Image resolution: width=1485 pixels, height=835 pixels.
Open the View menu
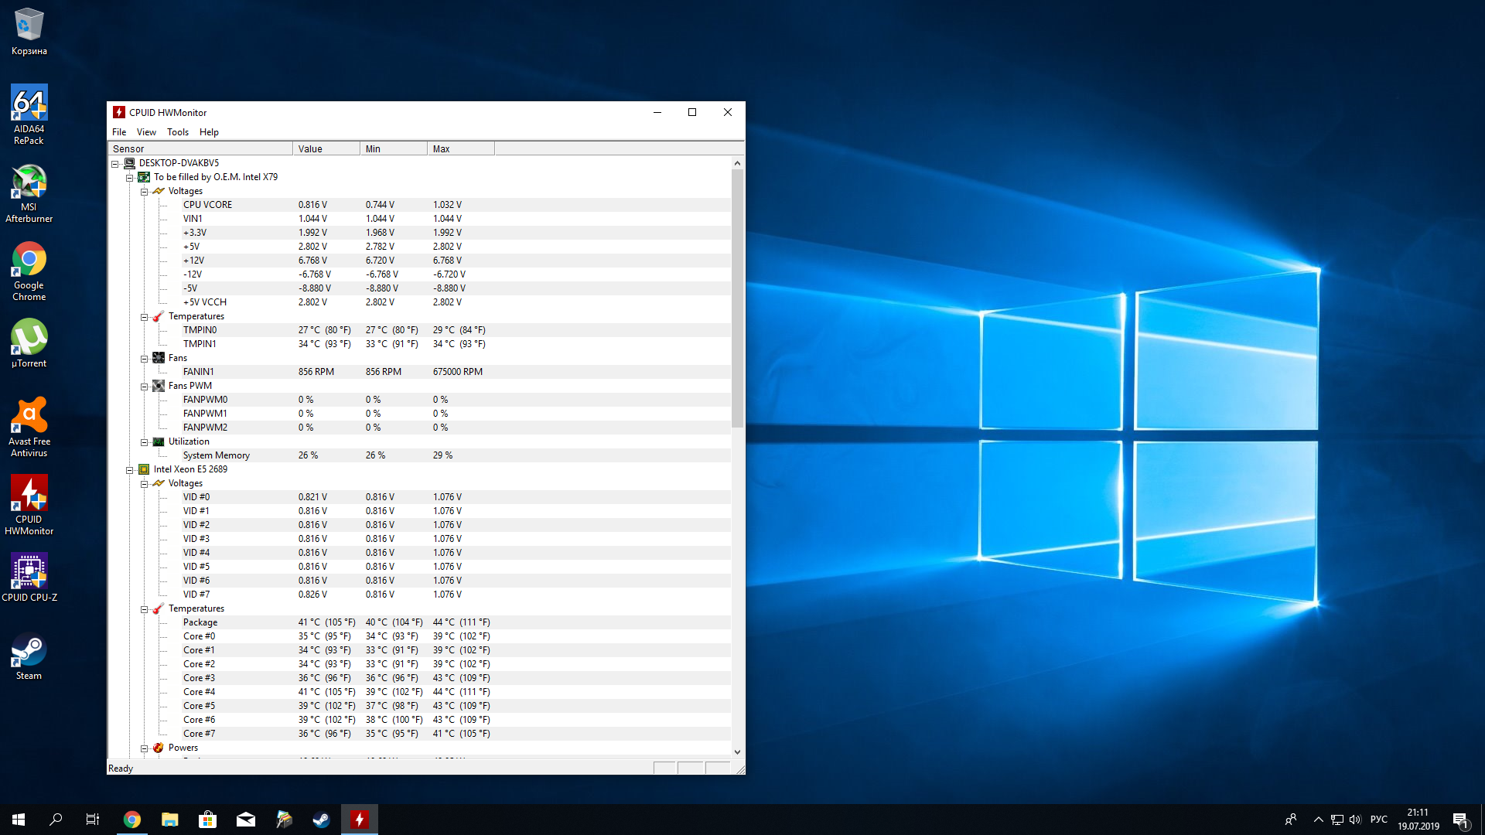[x=146, y=132]
